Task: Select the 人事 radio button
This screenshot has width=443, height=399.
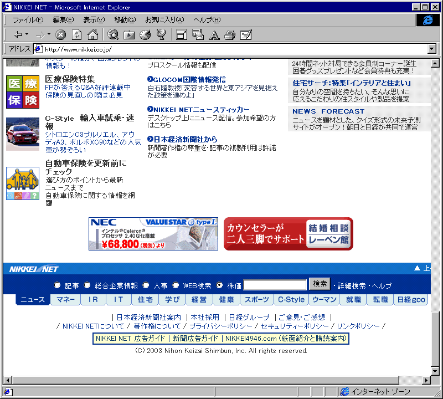Action: tap(146, 285)
